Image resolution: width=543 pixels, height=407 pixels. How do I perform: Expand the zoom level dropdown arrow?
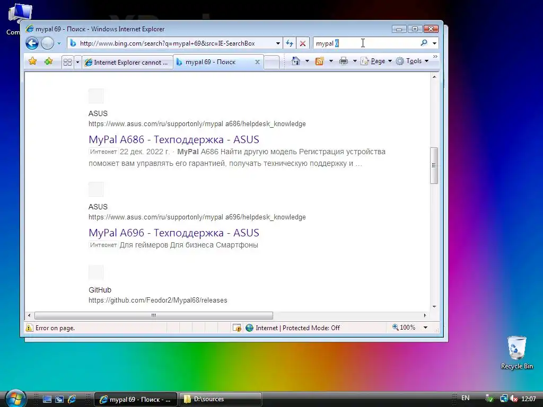[x=425, y=328]
